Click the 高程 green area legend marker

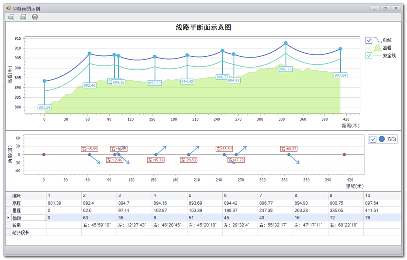[x=377, y=48]
